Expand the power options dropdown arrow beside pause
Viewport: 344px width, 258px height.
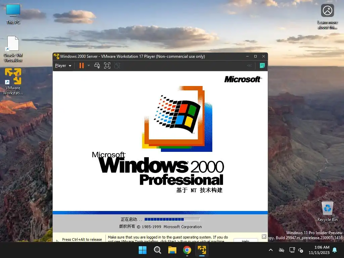click(x=89, y=66)
